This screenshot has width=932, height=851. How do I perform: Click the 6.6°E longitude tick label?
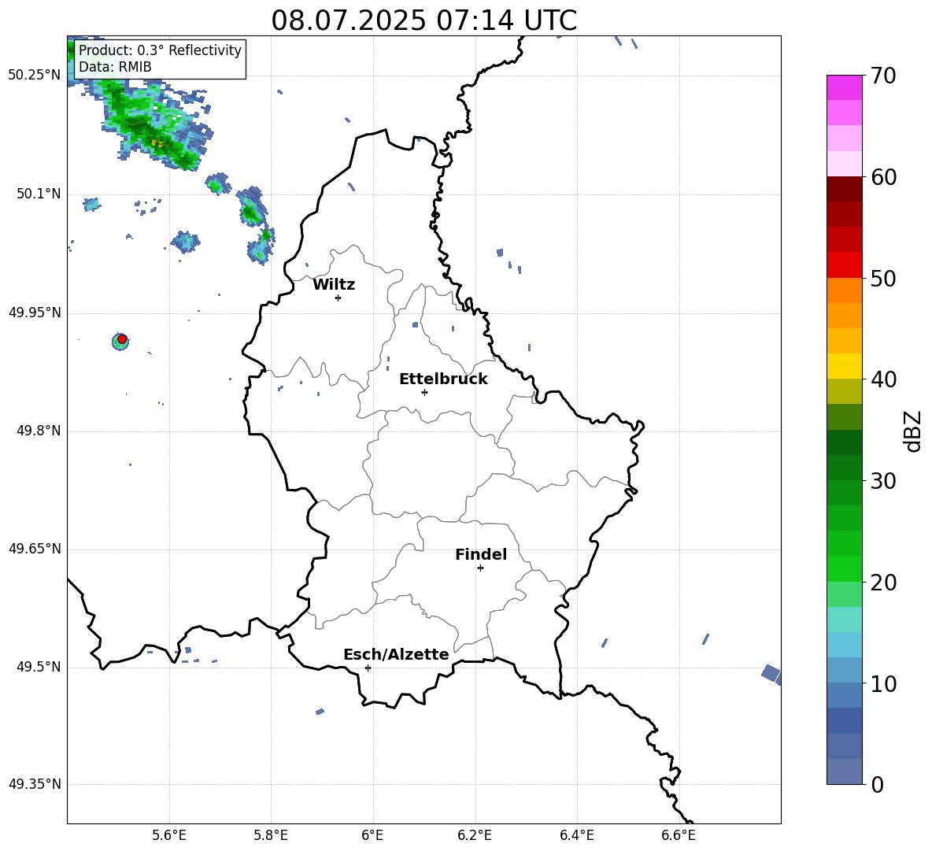click(679, 835)
